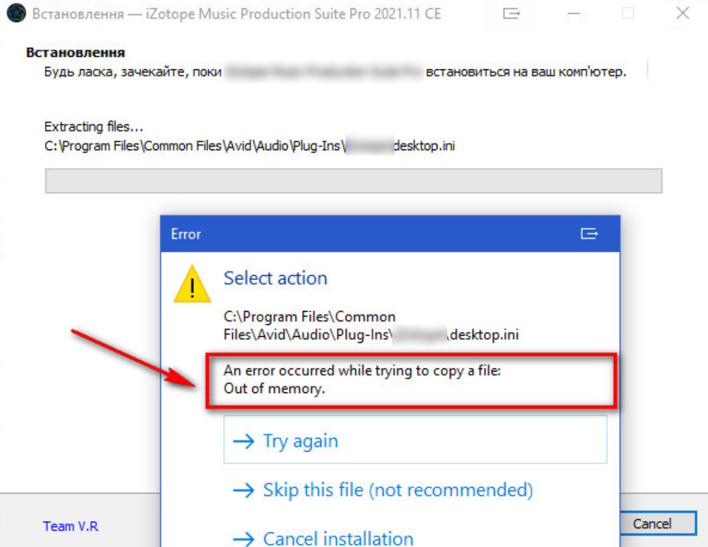
Task: Click the desktop.ini path in Error dialog
Action: [x=371, y=326]
